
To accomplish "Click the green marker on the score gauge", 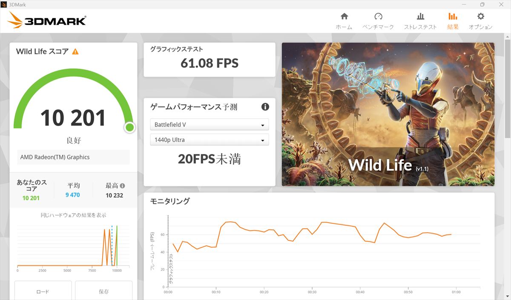I will (130, 127).
